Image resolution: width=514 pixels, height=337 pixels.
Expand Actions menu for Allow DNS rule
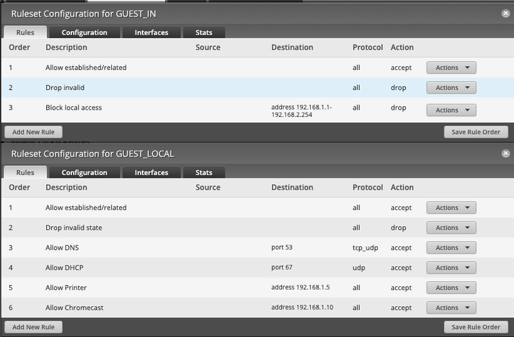[x=451, y=248]
